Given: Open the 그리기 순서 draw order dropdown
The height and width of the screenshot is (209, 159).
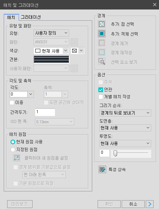Looking at the screenshot, I should (x=125, y=113).
